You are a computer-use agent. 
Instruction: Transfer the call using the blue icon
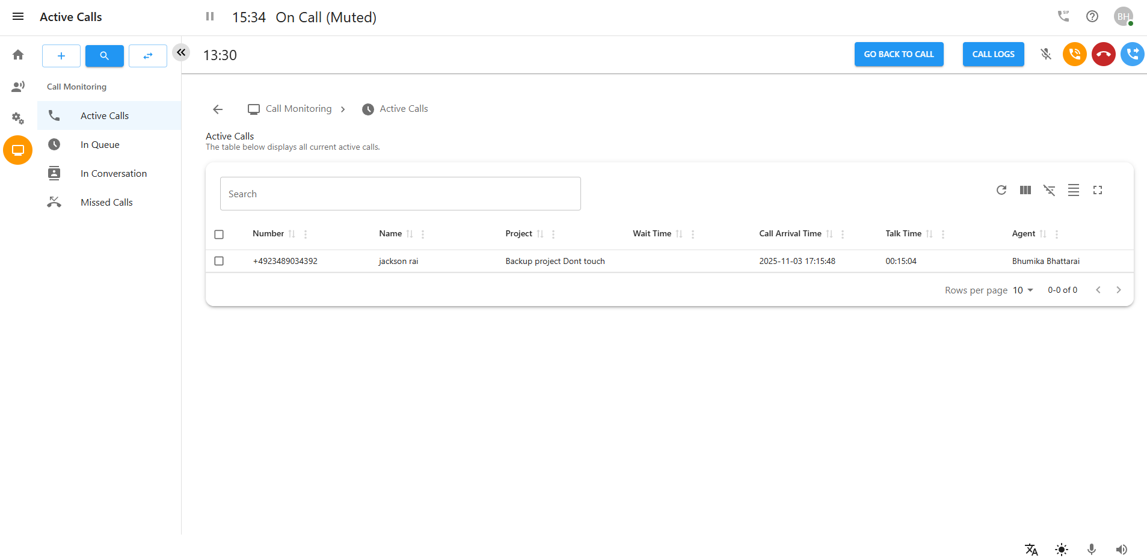pyautogui.click(x=1132, y=54)
